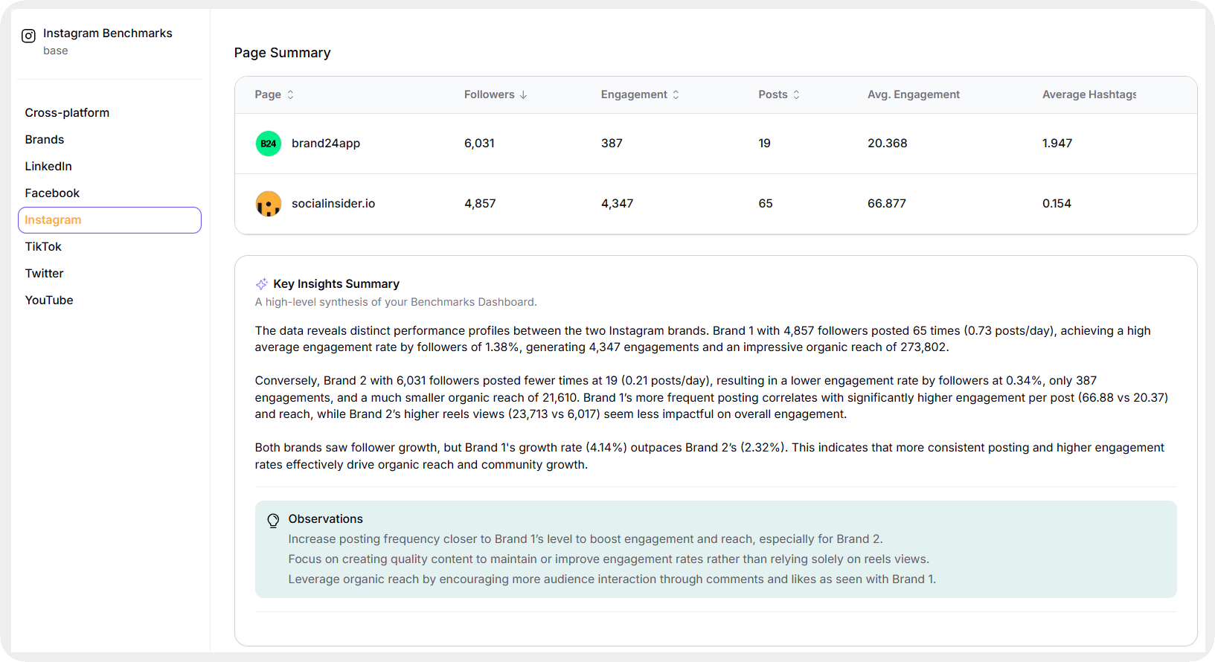Click the paragraph starting 'Conversely, Brand 2'
Image resolution: width=1215 pixels, height=662 pixels.
click(711, 397)
